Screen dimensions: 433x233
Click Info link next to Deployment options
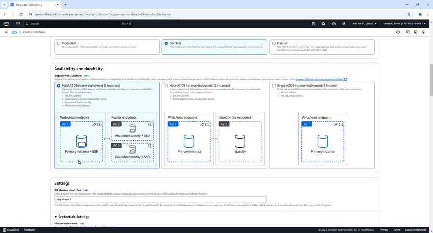(x=86, y=76)
